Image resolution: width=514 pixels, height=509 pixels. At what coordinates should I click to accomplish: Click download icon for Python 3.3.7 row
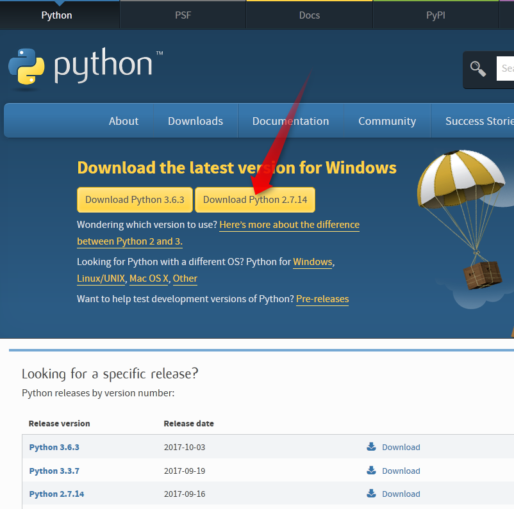pos(371,471)
